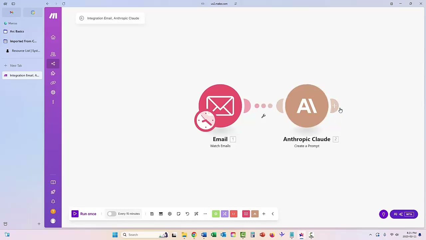Open the Email Watch Emails module
The height and width of the screenshot is (240, 426).
[220, 106]
